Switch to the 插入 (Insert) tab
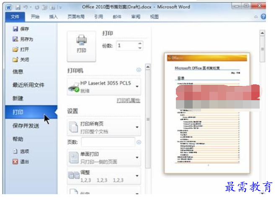This screenshot has height=200, width=276. pos(53,17)
